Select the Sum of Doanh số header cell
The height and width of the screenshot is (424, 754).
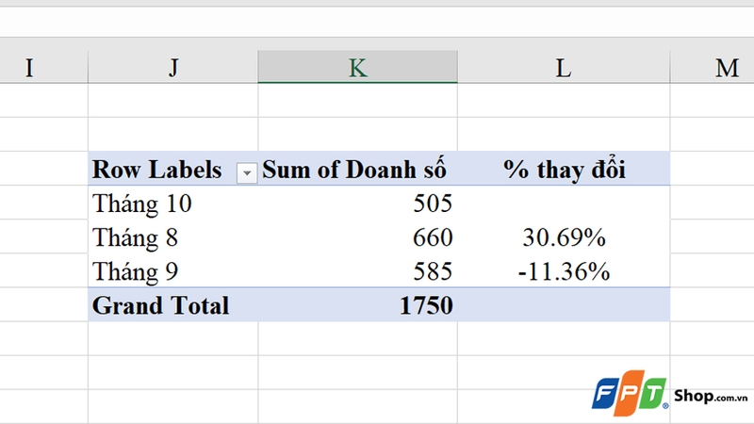coord(354,171)
